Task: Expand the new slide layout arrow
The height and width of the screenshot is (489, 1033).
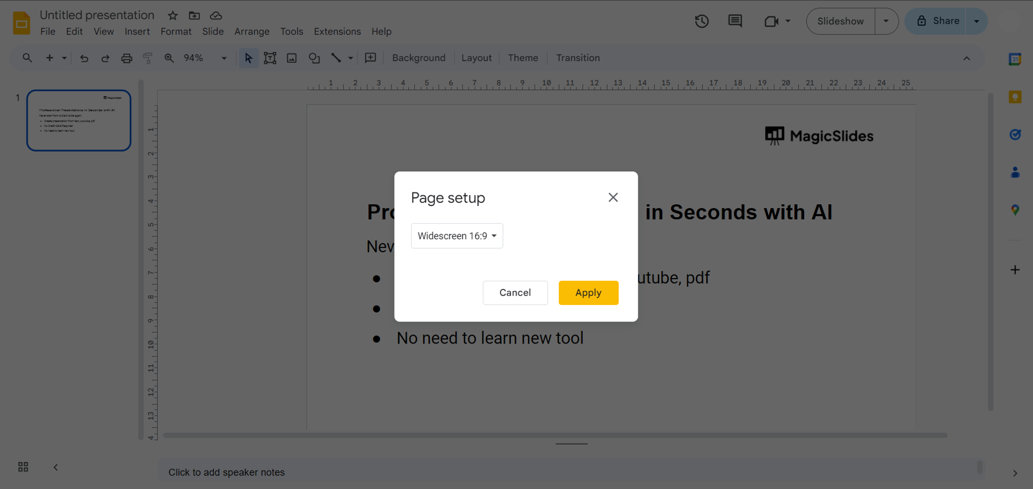Action: click(x=65, y=58)
